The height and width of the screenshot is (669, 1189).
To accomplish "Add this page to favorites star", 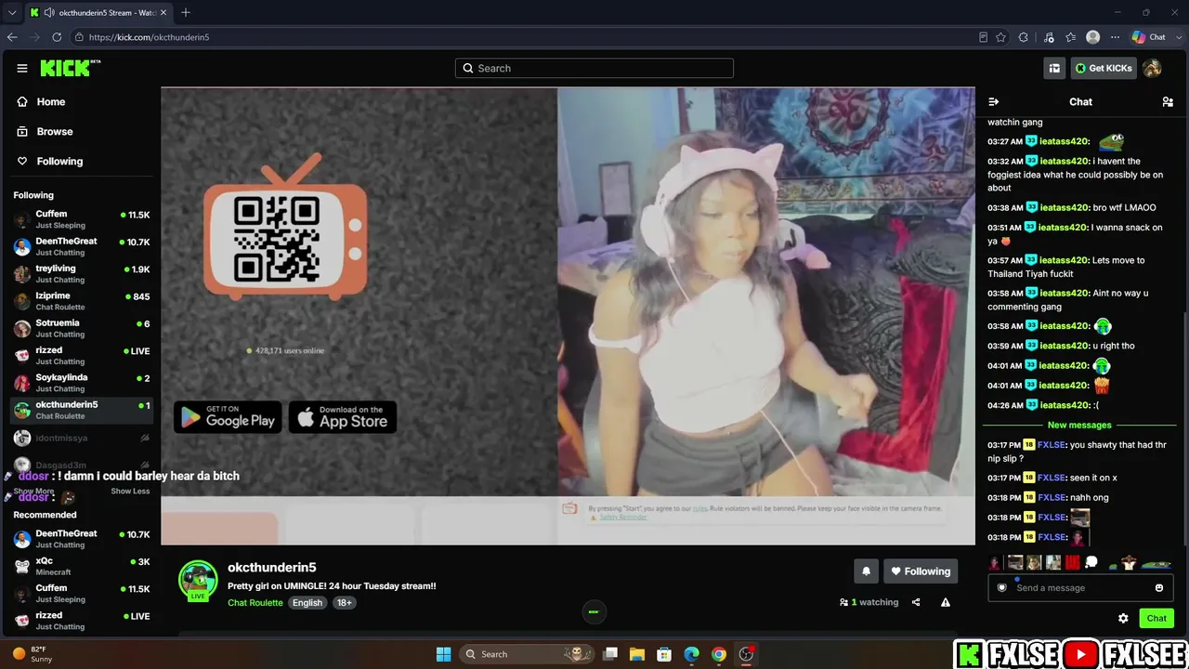I will pos(1000,37).
